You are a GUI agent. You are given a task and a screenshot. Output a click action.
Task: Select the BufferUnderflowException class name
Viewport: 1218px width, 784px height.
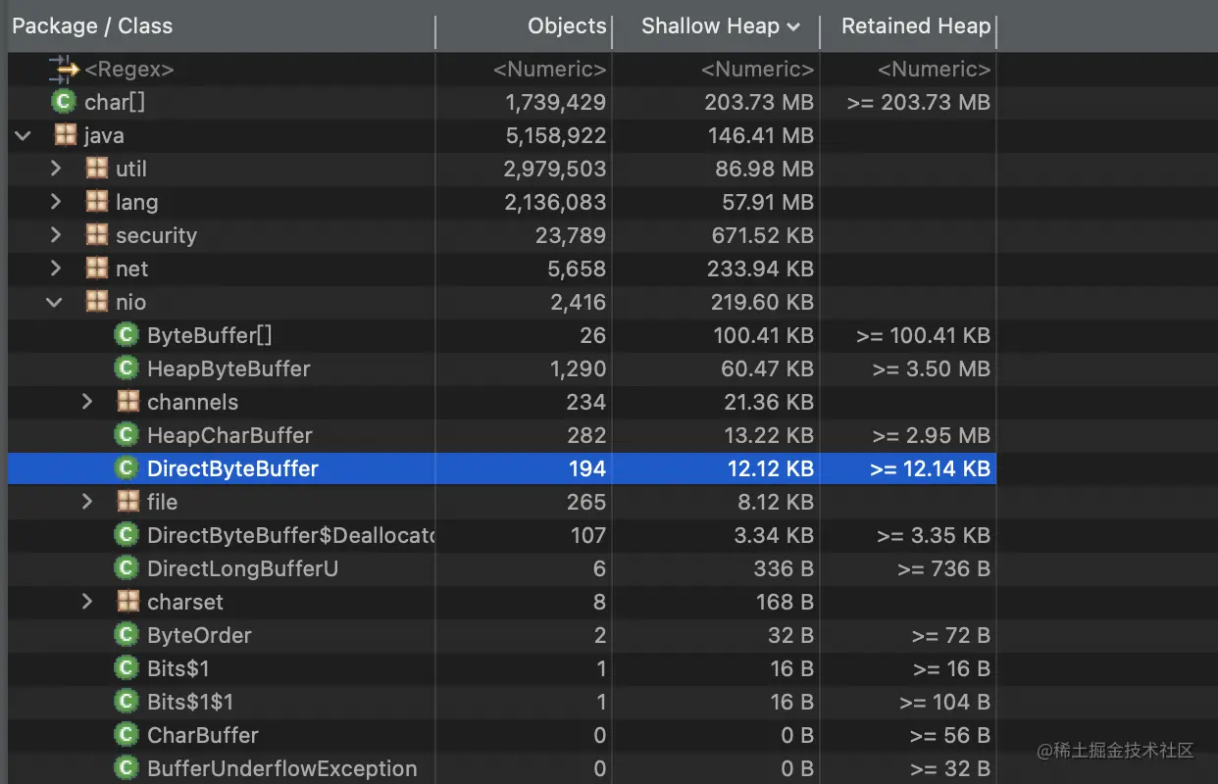tap(281, 768)
